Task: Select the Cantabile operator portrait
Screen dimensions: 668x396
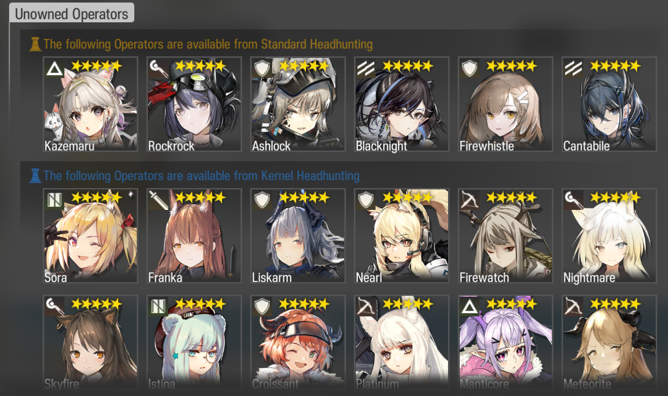Action: pos(609,104)
